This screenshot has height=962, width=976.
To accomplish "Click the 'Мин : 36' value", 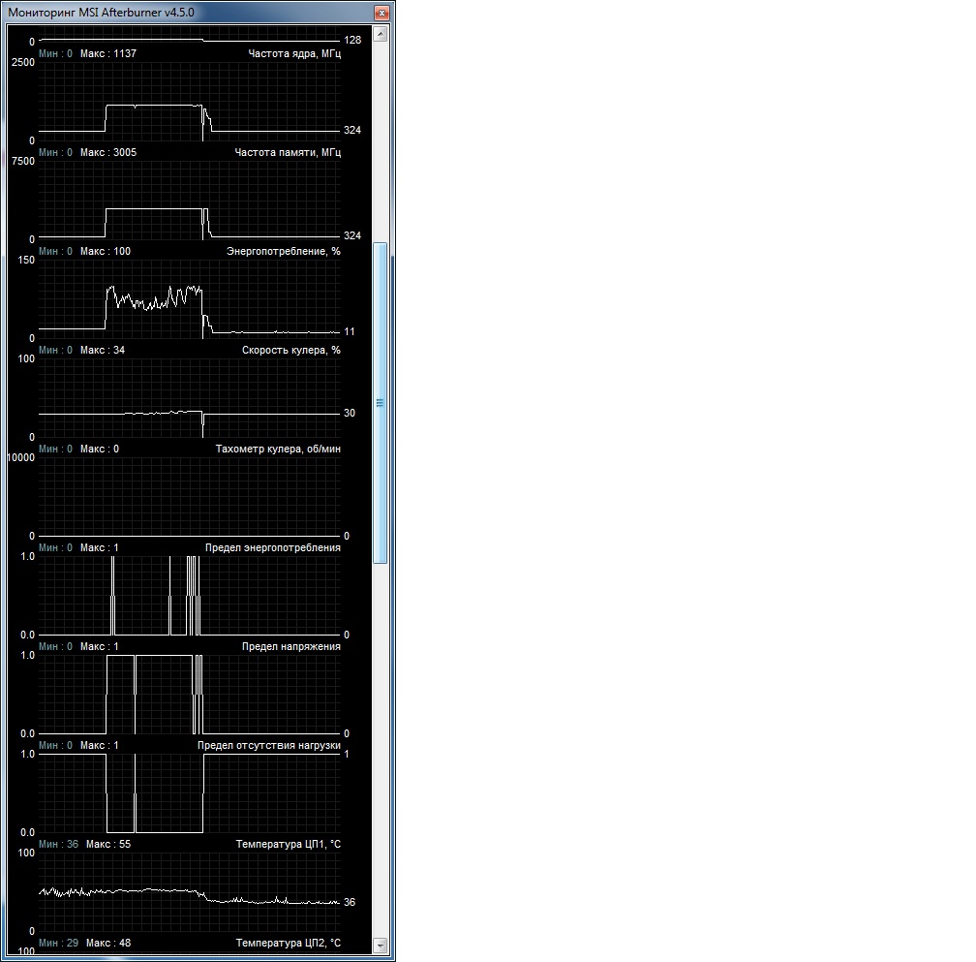I will pyautogui.click(x=58, y=845).
